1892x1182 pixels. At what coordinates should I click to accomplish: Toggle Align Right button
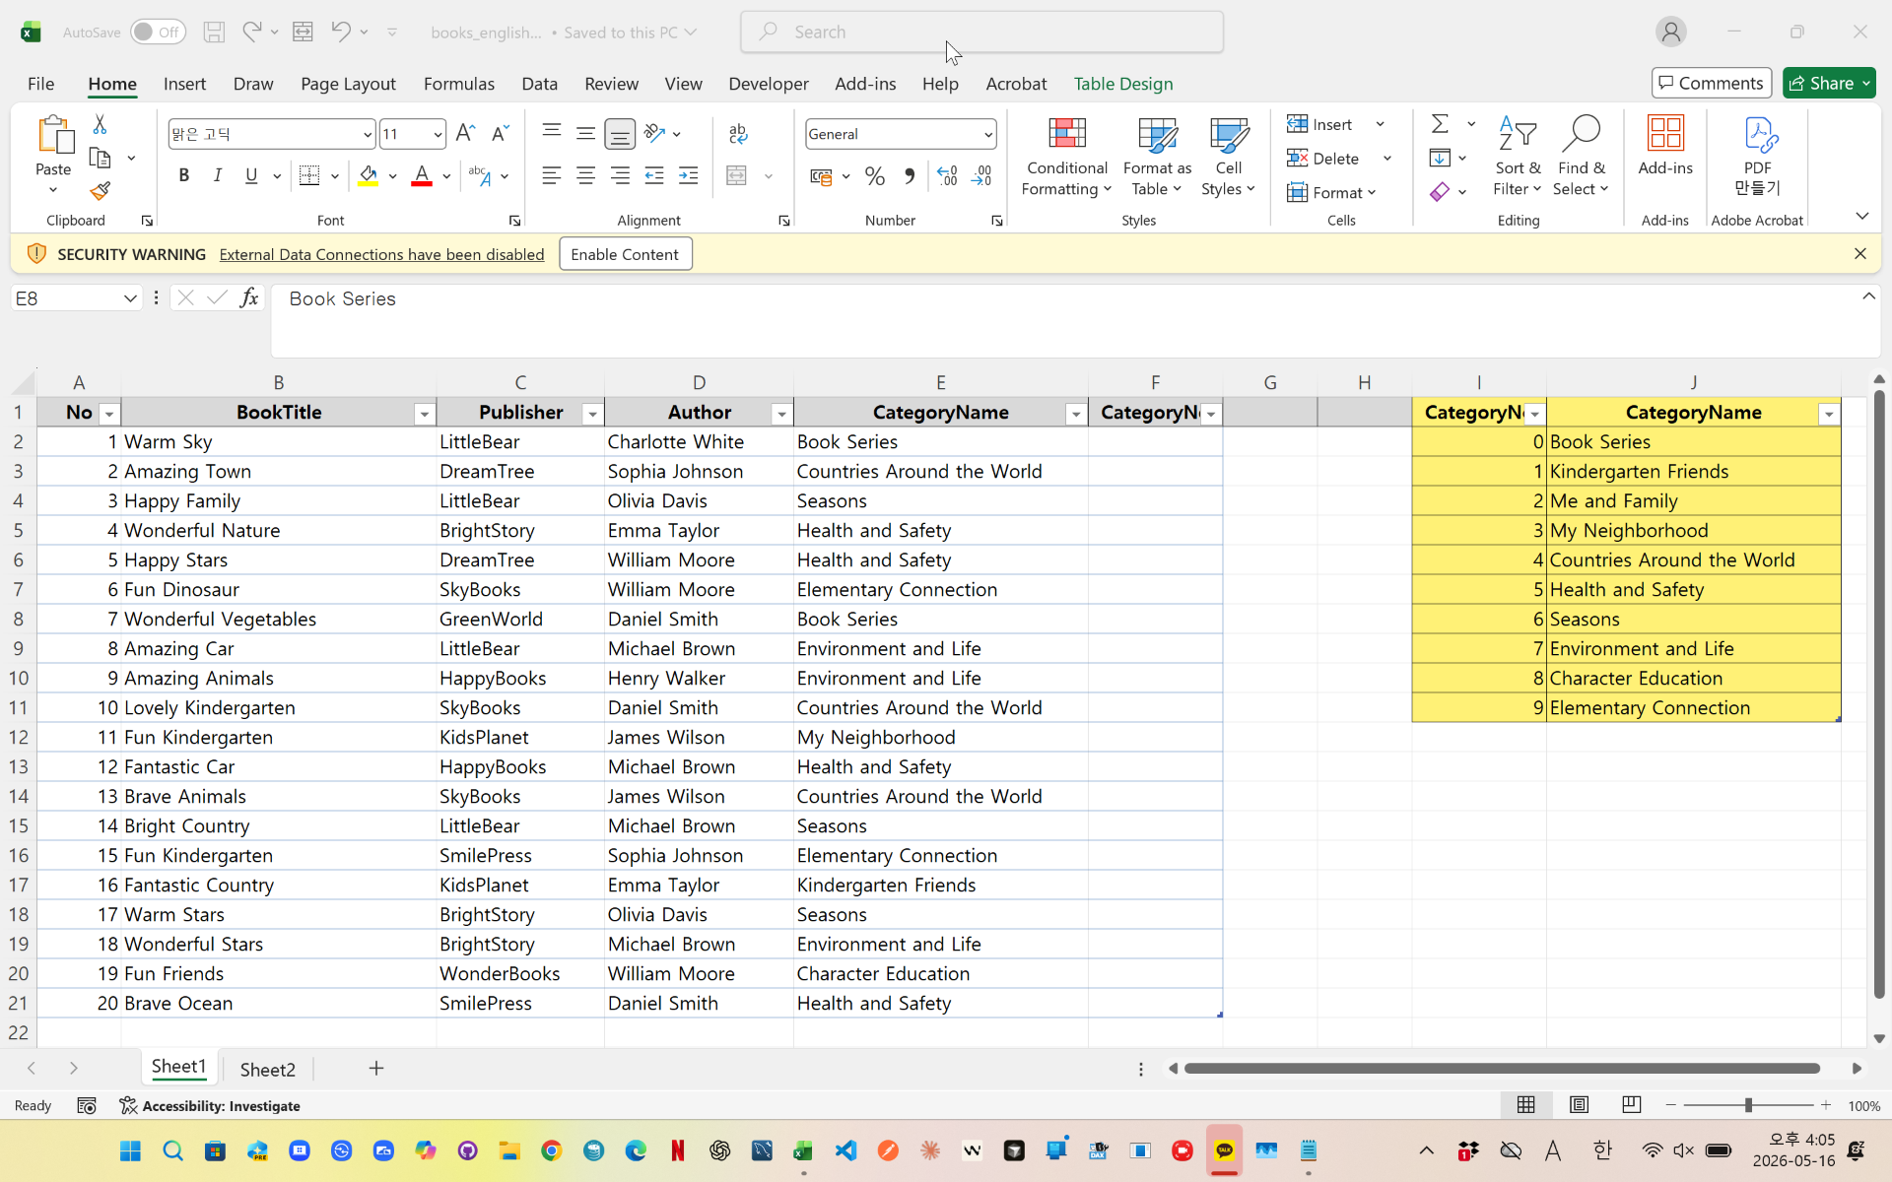click(620, 175)
